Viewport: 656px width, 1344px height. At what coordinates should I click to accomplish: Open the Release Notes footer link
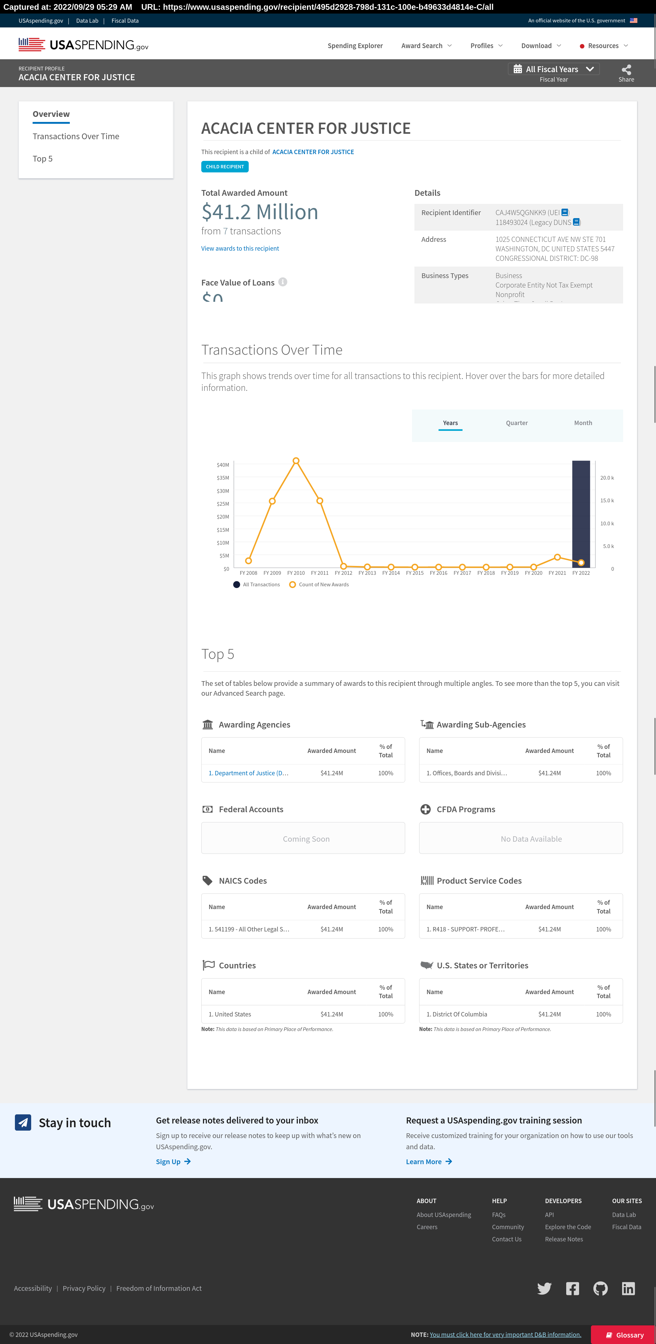[x=564, y=1239]
